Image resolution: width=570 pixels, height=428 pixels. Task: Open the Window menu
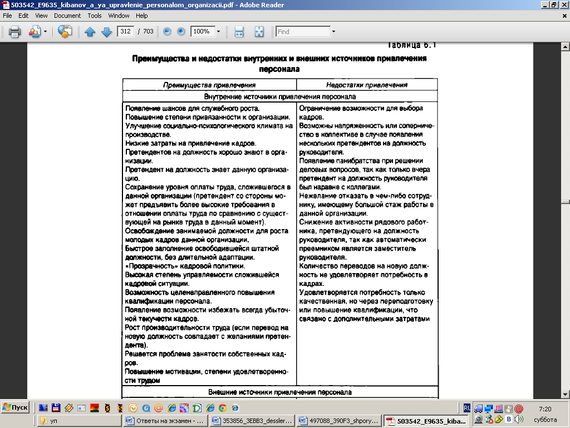(119, 16)
